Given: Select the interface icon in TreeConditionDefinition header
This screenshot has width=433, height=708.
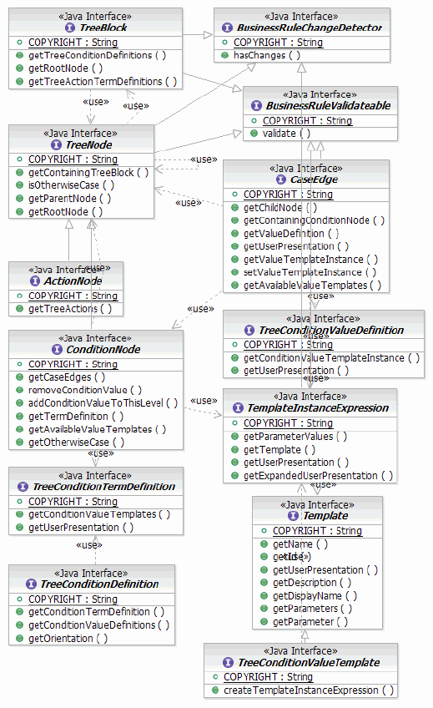Looking at the screenshot, I should [x=31, y=584].
